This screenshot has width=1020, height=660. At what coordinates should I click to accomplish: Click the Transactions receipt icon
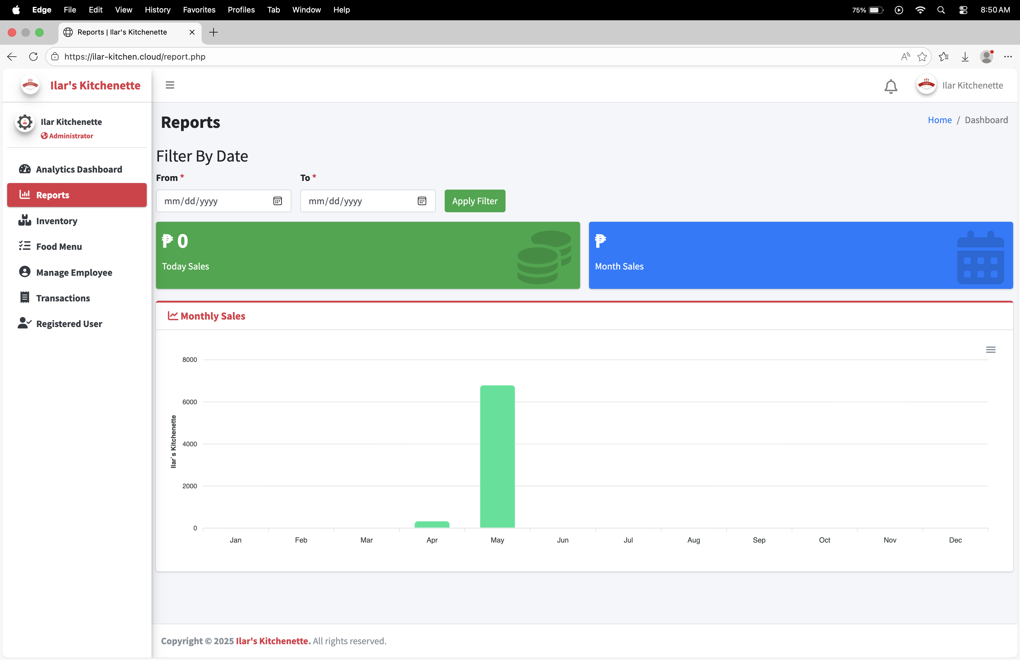[x=24, y=298]
